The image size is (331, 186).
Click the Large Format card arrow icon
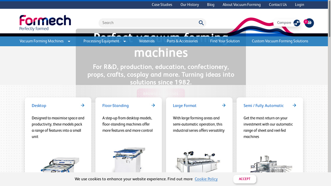tap(224, 105)
